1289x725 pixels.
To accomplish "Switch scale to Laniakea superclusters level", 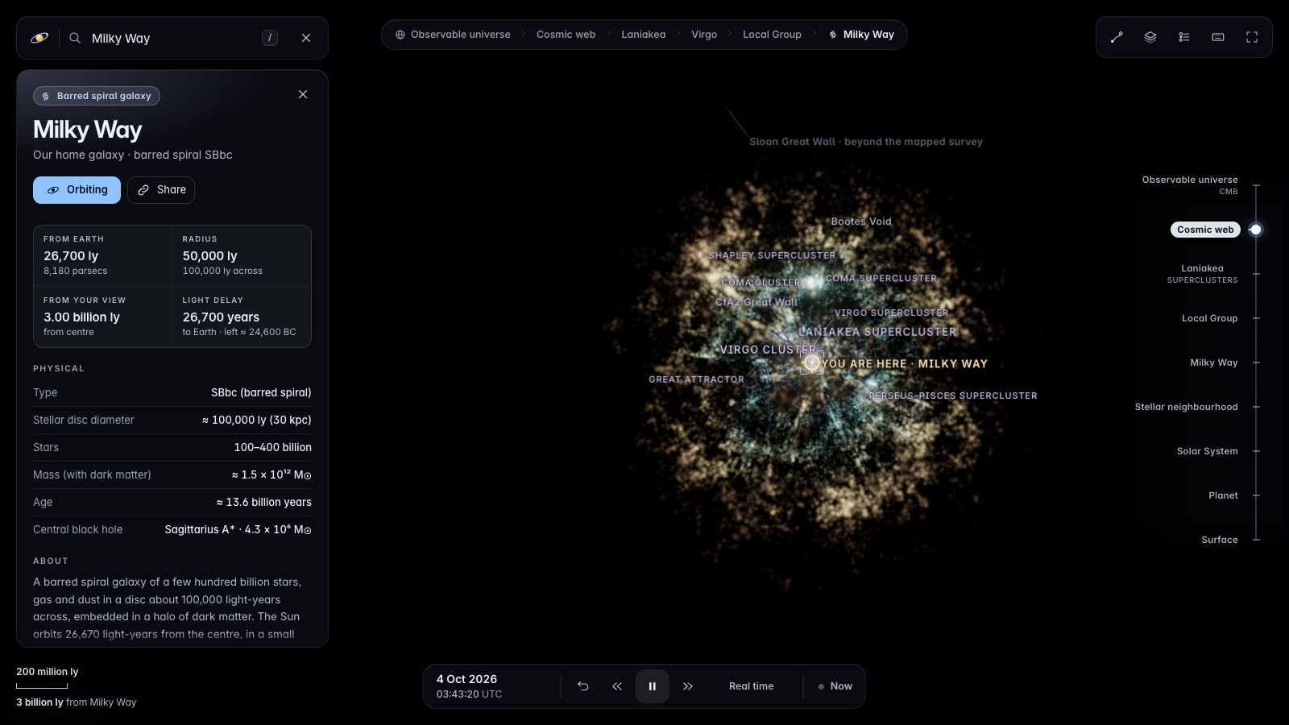I will [x=1203, y=274].
